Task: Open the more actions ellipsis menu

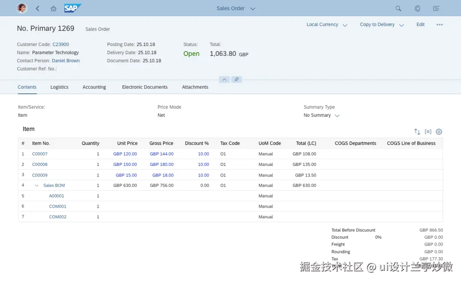Action: click(x=440, y=25)
